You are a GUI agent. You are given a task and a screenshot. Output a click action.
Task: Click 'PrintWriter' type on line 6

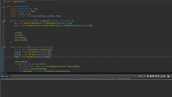click(24, 11)
